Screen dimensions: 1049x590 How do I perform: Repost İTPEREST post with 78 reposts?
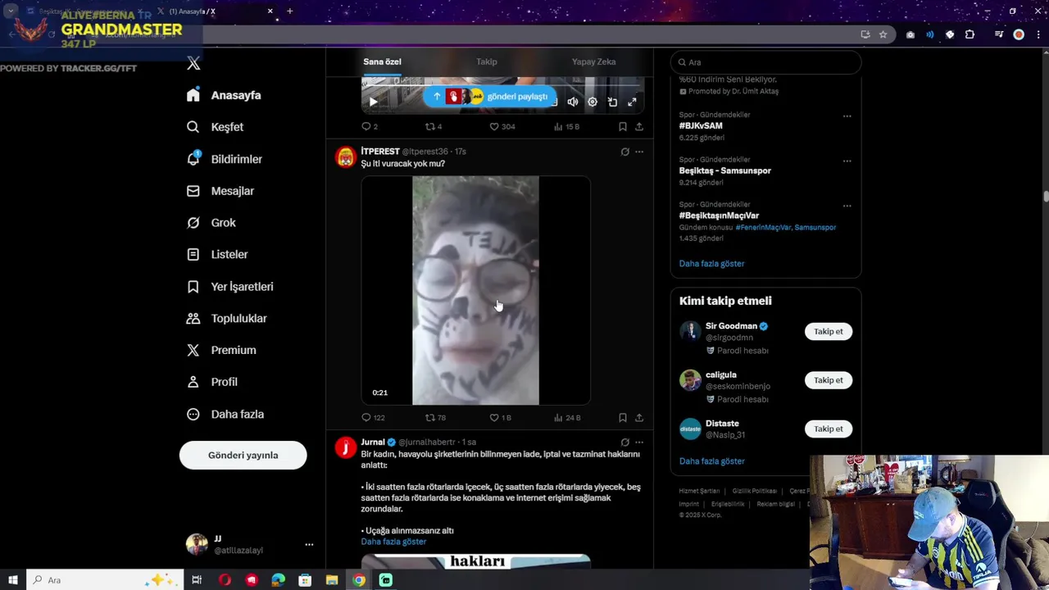pos(435,417)
